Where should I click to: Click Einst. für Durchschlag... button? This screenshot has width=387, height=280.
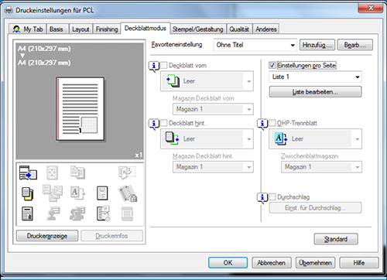315,208
